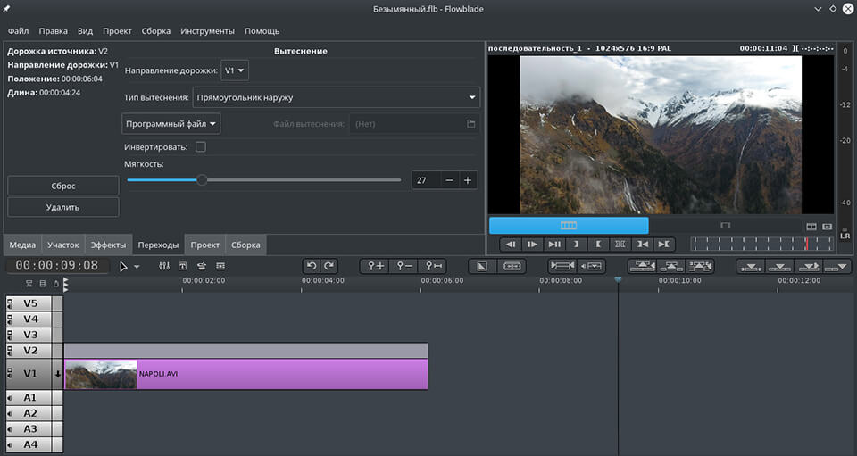This screenshot has height=456, width=857.
Task: Toggle mute icon on track V2
Action: 11,351
